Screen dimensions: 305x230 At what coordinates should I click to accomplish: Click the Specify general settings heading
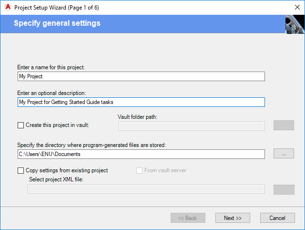click(x=57, y=23)
